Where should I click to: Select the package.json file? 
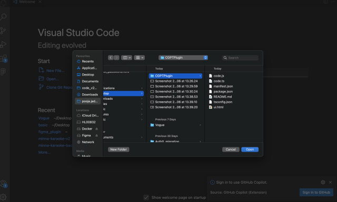coord(221,91)
